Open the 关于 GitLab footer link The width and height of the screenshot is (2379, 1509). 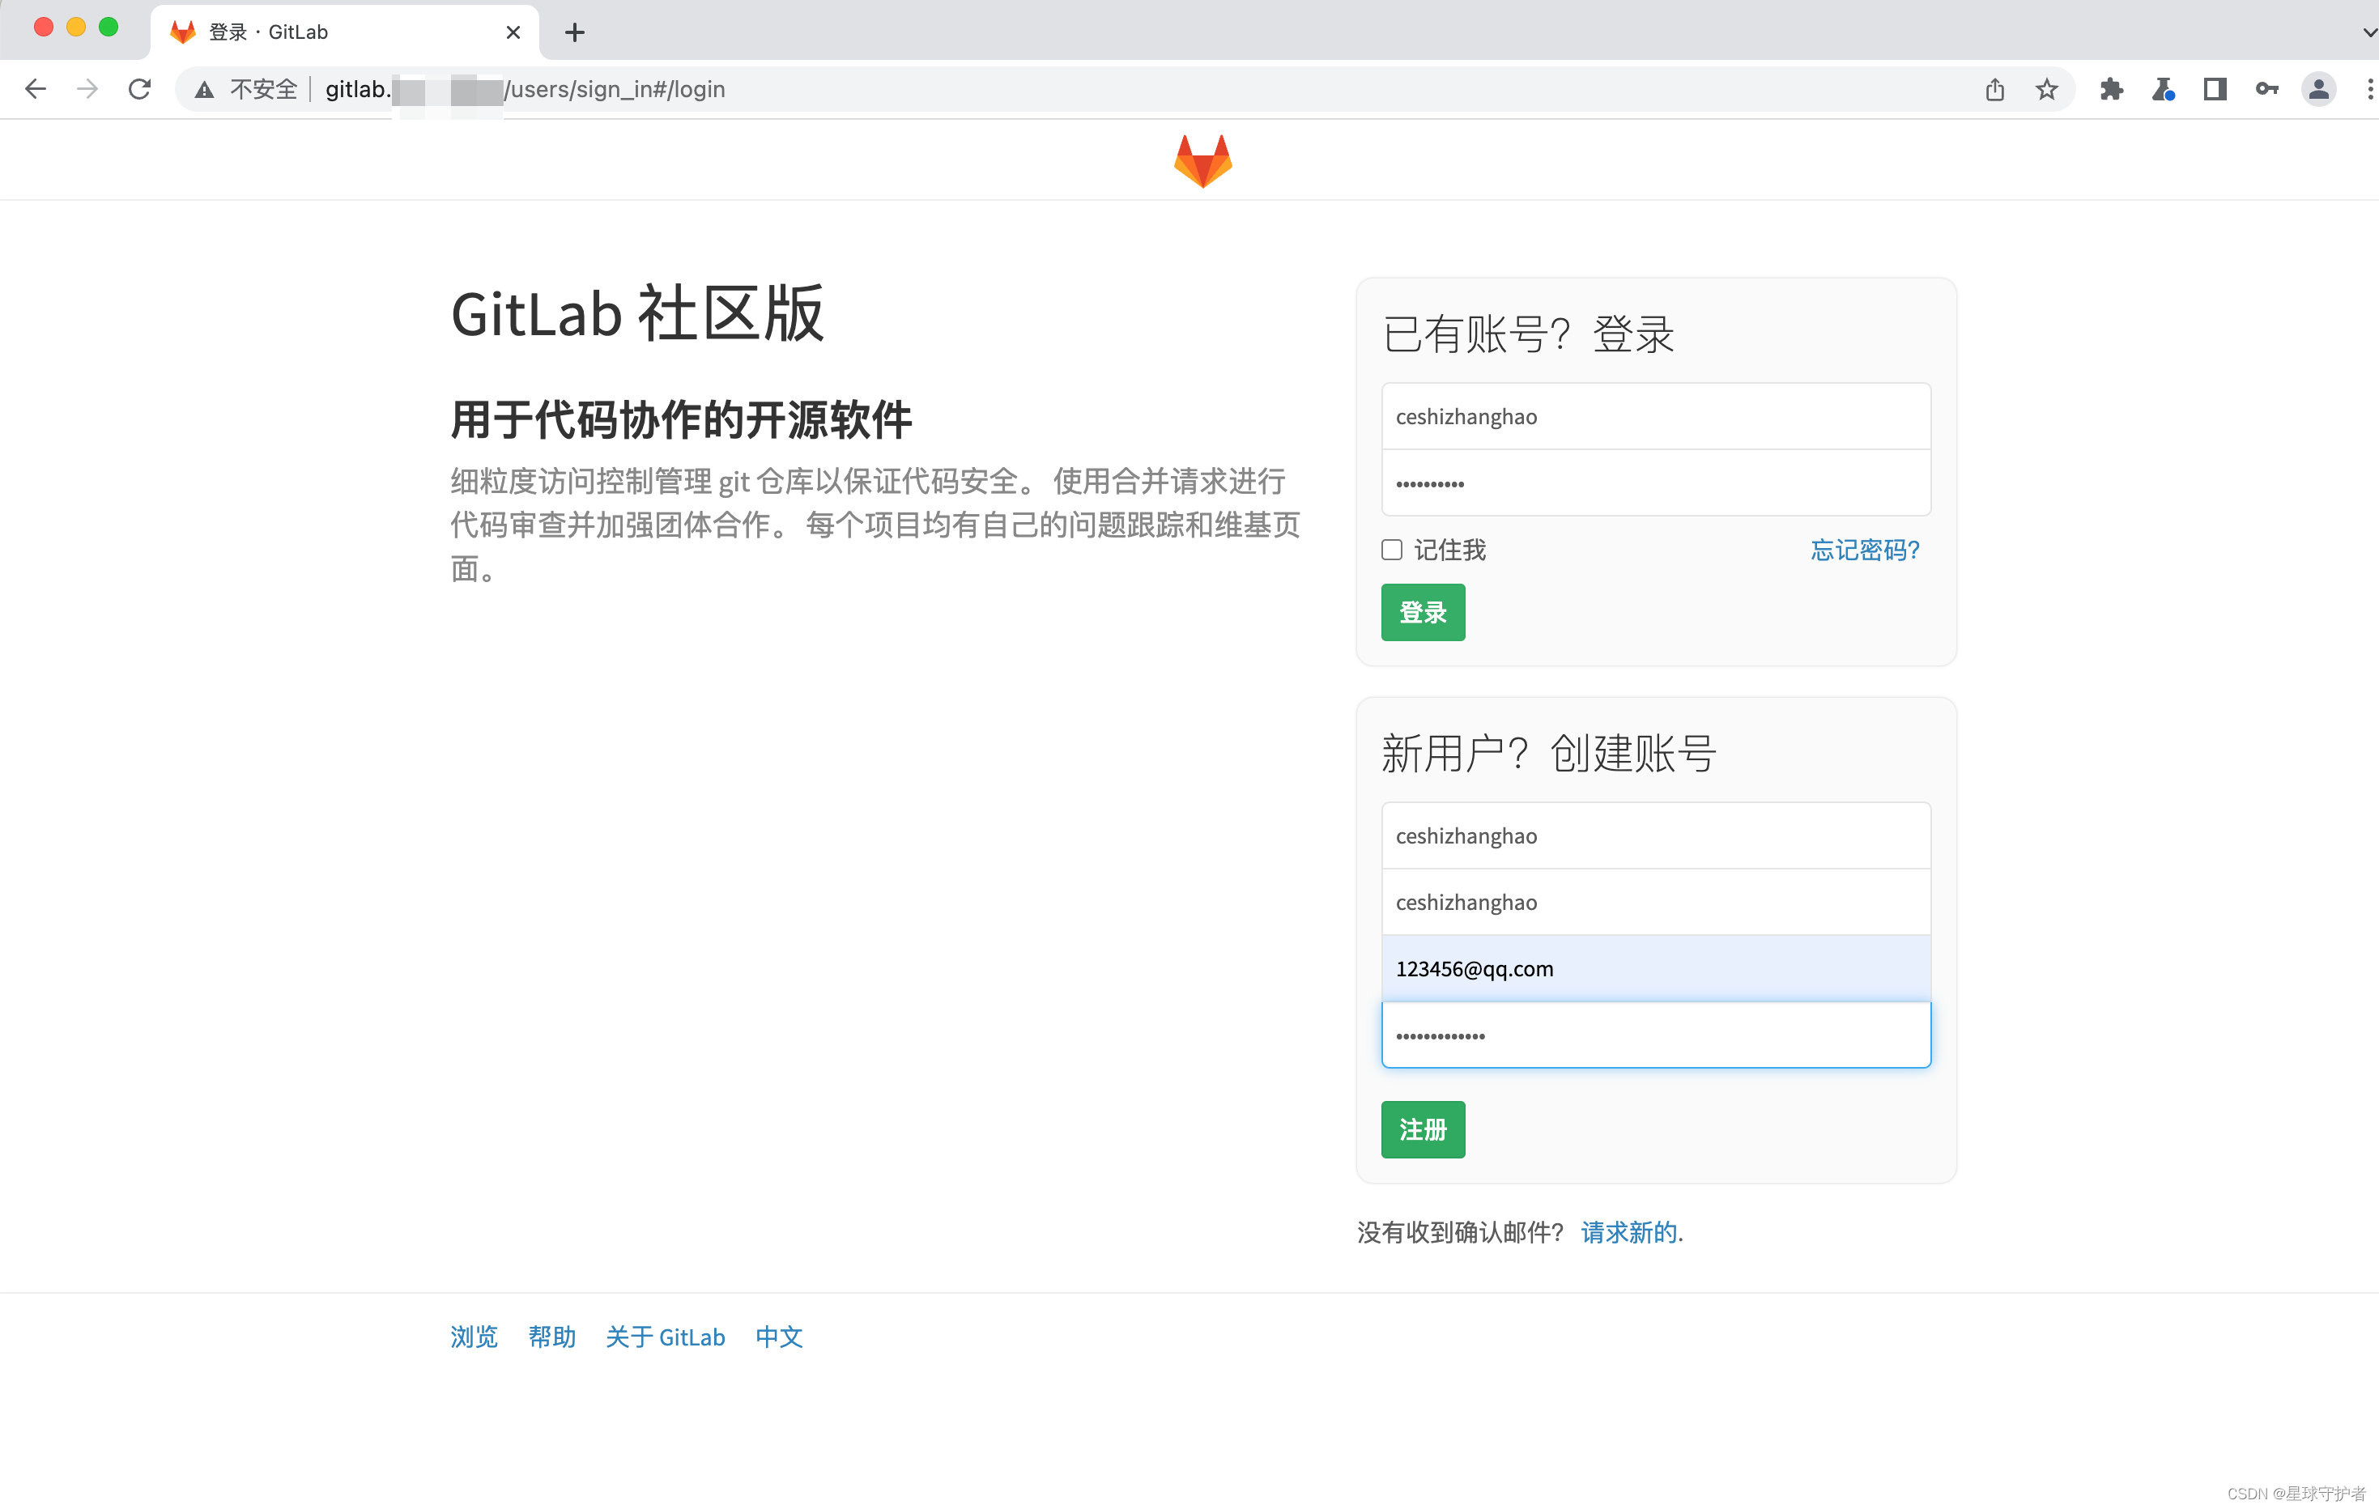pos(665,1337)
